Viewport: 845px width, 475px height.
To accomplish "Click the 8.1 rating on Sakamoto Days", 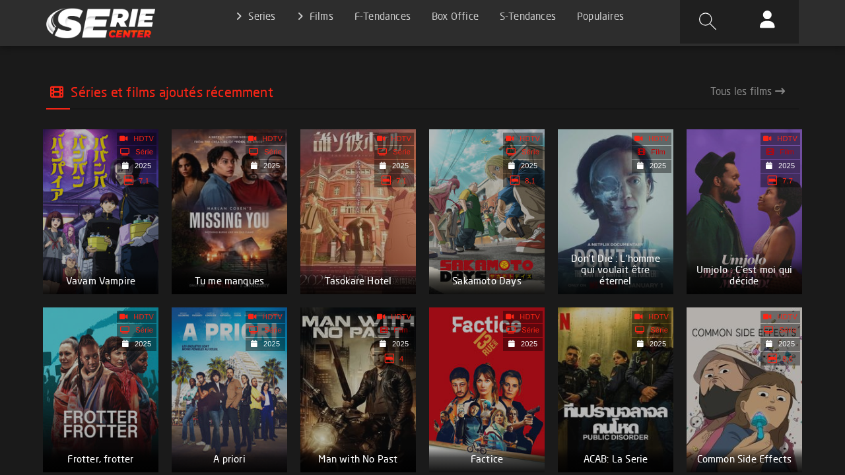I will tap(530, 180).
